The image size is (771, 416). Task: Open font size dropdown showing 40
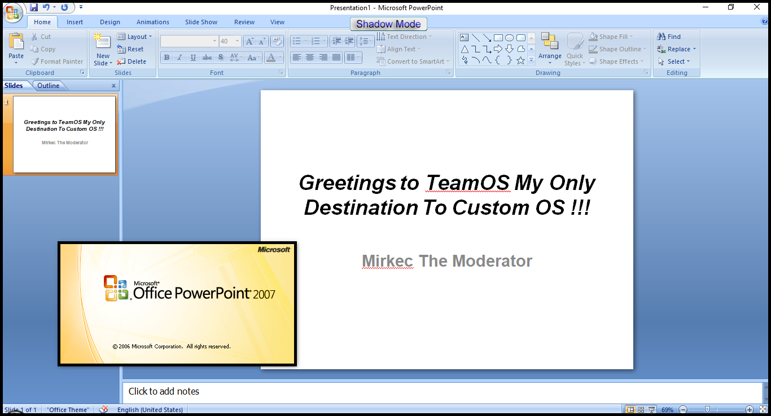238,41
